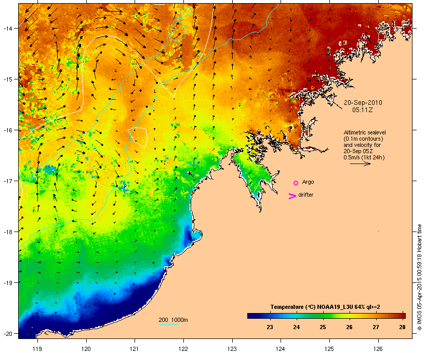Click the 'Altimetric sealevel' caption text
This screenshot has height=353, width=426.
(x=365, y=132)
